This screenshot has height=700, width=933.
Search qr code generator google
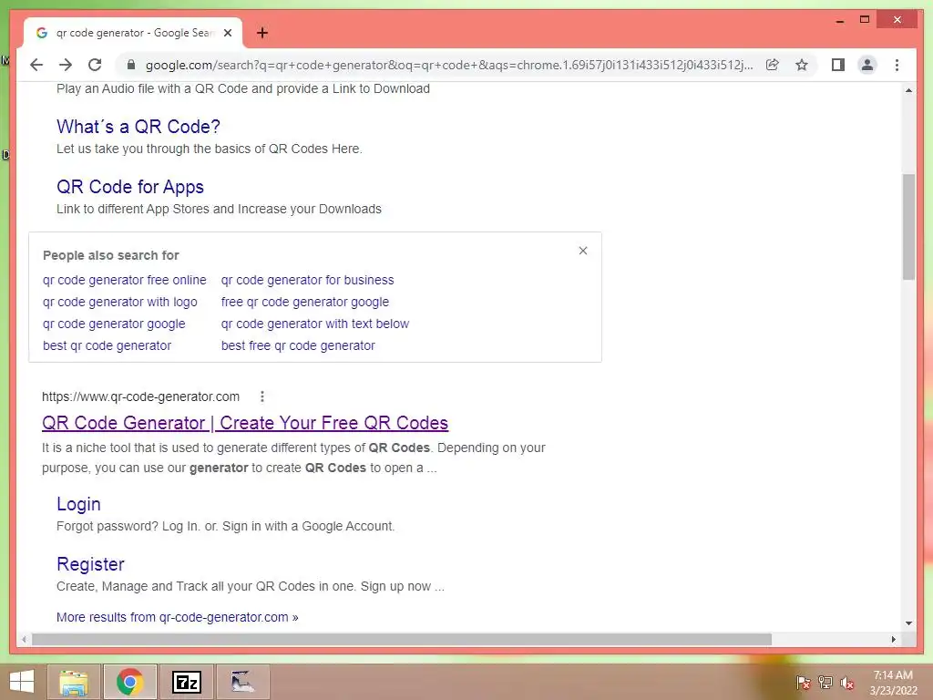114,324
